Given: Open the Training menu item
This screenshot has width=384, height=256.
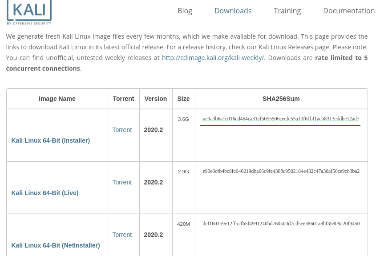Looking at the screenshot, I should point(287,11).
